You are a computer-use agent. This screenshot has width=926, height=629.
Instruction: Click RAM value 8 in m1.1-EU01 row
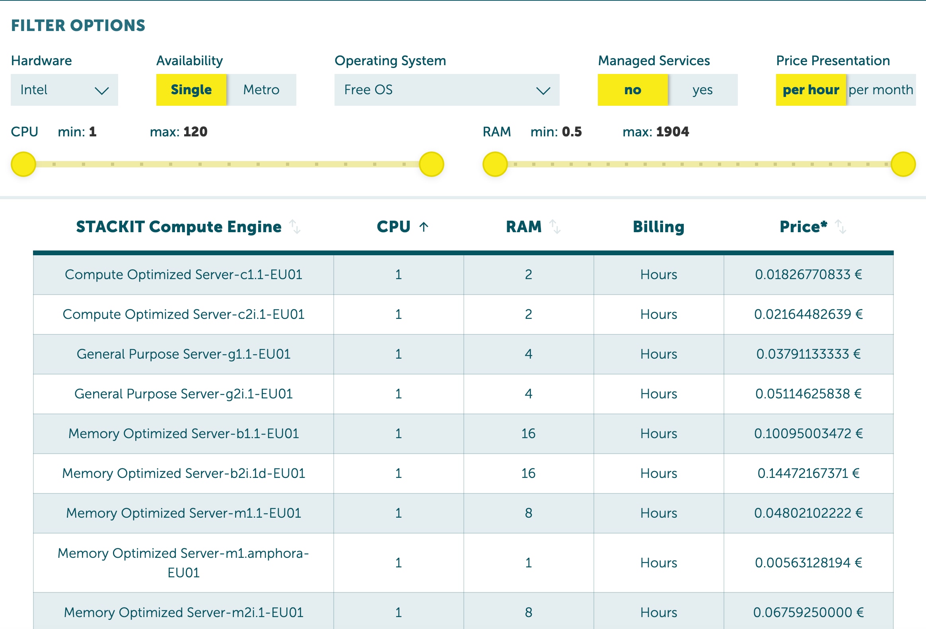pos(528,513)
